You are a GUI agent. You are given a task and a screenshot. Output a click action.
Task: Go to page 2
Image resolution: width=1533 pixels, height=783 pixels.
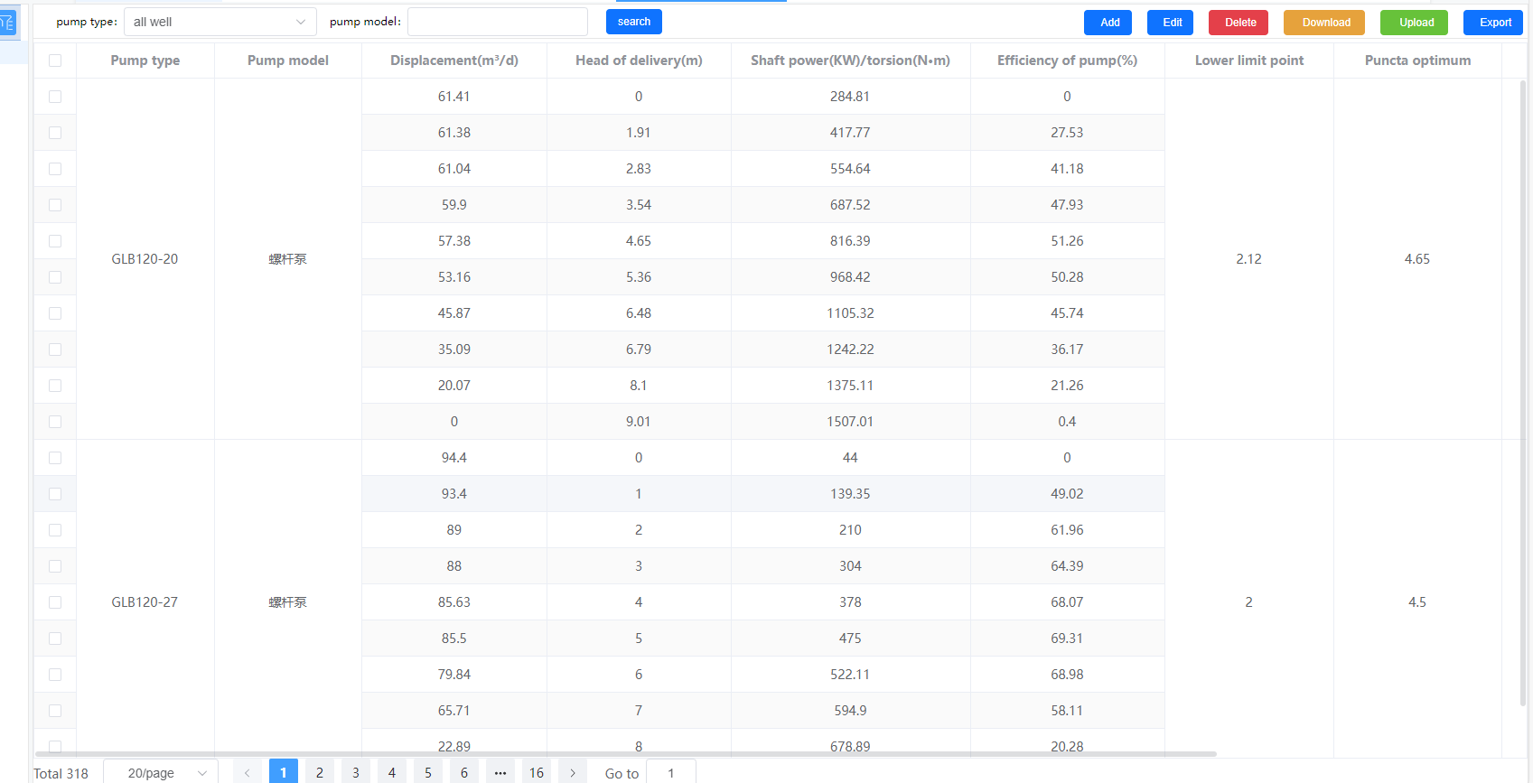tap(320, 773)
